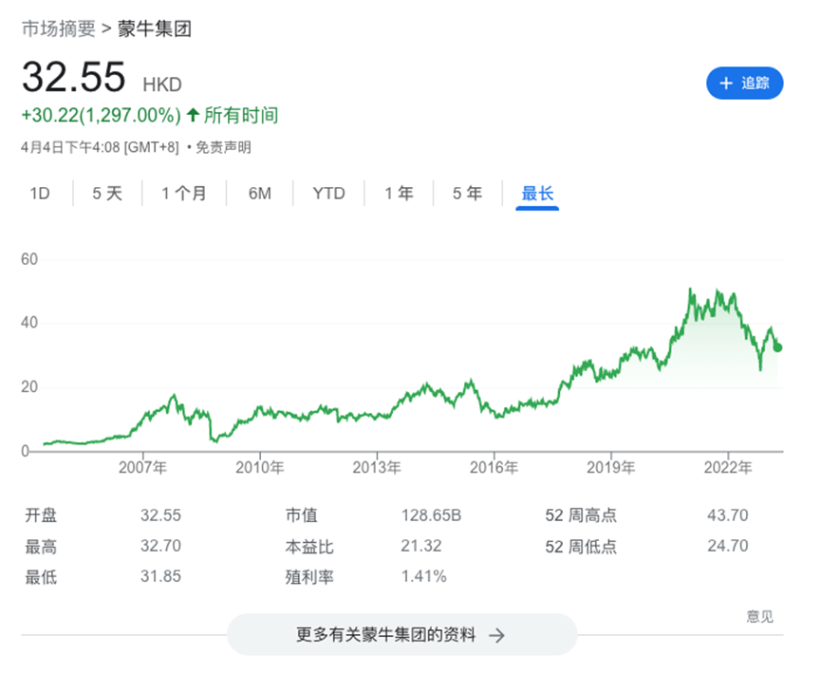
Task: Click the 开盘 value 32.55
Action: pos(160,515)
